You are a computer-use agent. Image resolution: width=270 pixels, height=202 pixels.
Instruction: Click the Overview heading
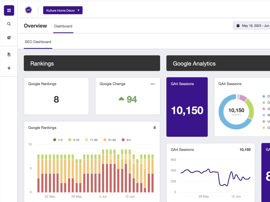pos(35,26)
